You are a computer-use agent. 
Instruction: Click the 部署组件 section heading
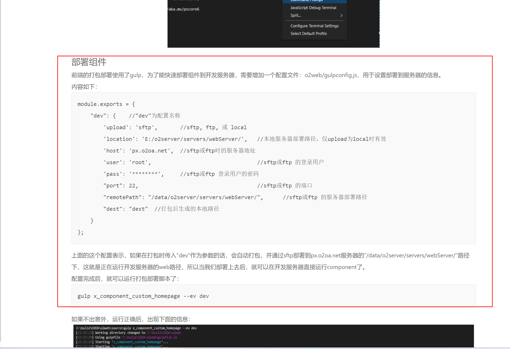[89, 62]
